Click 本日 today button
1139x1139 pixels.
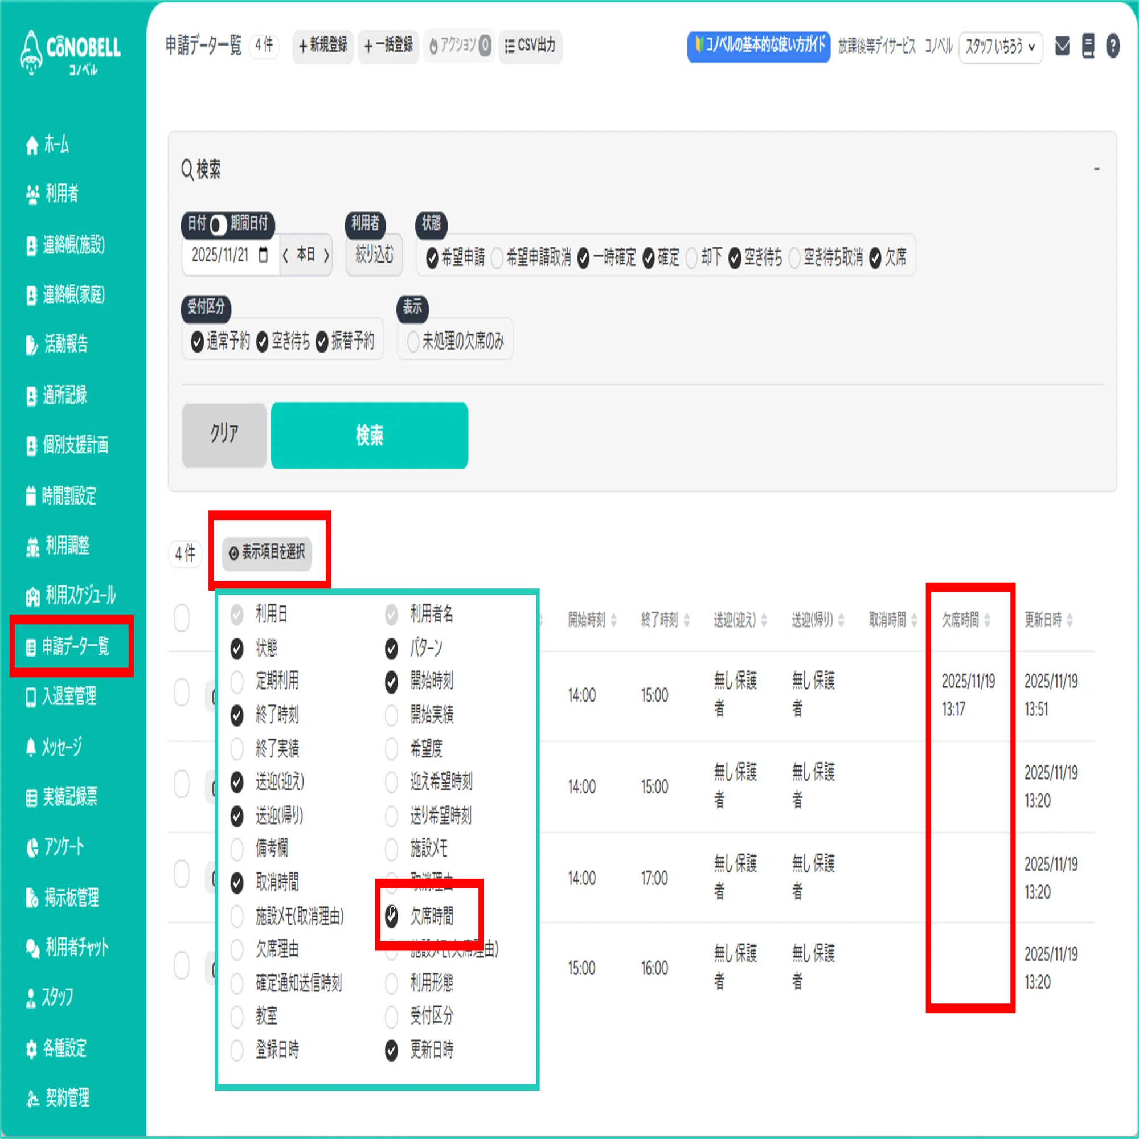tap(305, 255)
